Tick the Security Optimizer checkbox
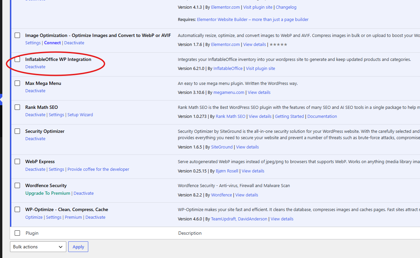The height and width of the screenshot is (258, 420). coord(17,131)
